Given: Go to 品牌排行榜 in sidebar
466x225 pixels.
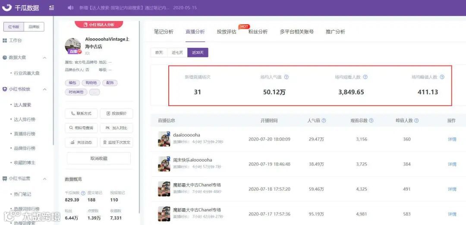Looking at the screenshot, I should pyautogui.click(x=25, y=148).
